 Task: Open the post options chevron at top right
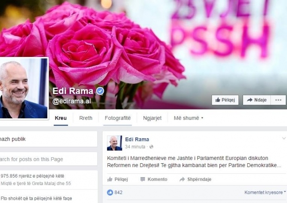click(284, 138)
